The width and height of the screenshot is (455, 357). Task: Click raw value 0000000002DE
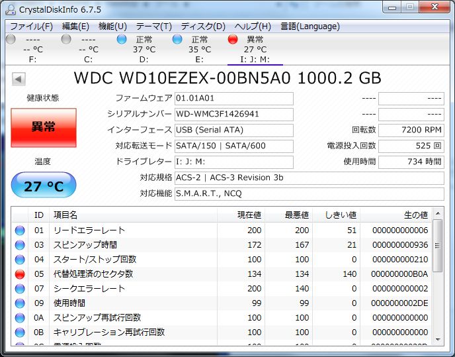[x=399, y=303]
